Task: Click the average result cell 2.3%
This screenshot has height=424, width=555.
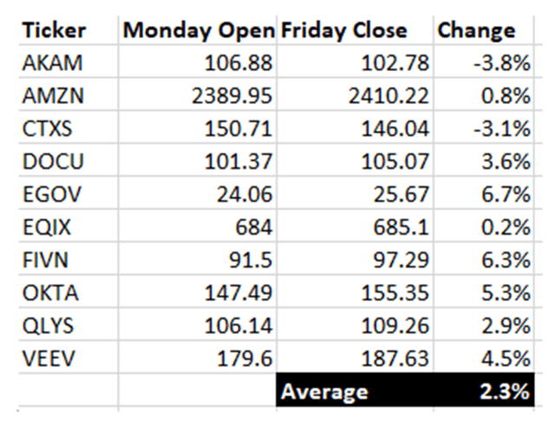Action: pyautogui.click(x=501, y=391)
